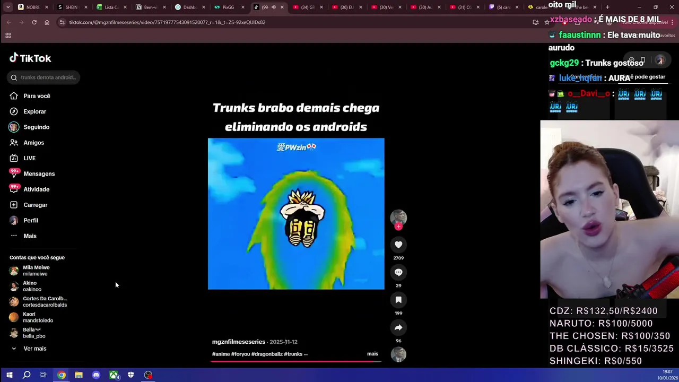The width and height of the screenshot is (679, 382).
Task: Open Kaori's account mandstoledo
Action: click(38, 317)
